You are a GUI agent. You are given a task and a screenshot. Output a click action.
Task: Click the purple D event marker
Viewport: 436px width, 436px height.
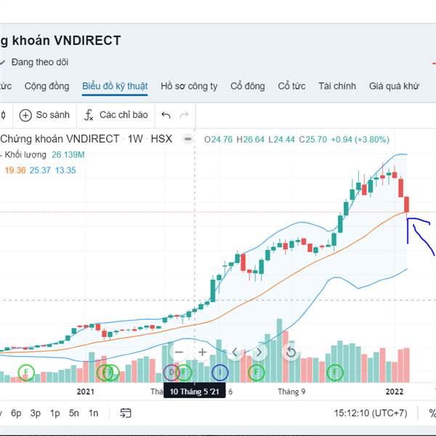[171, 372]
